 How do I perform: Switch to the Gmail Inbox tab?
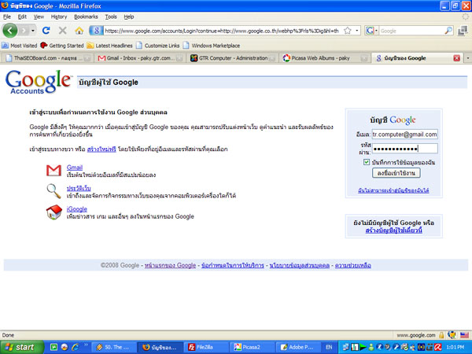[x=140, y=57]
